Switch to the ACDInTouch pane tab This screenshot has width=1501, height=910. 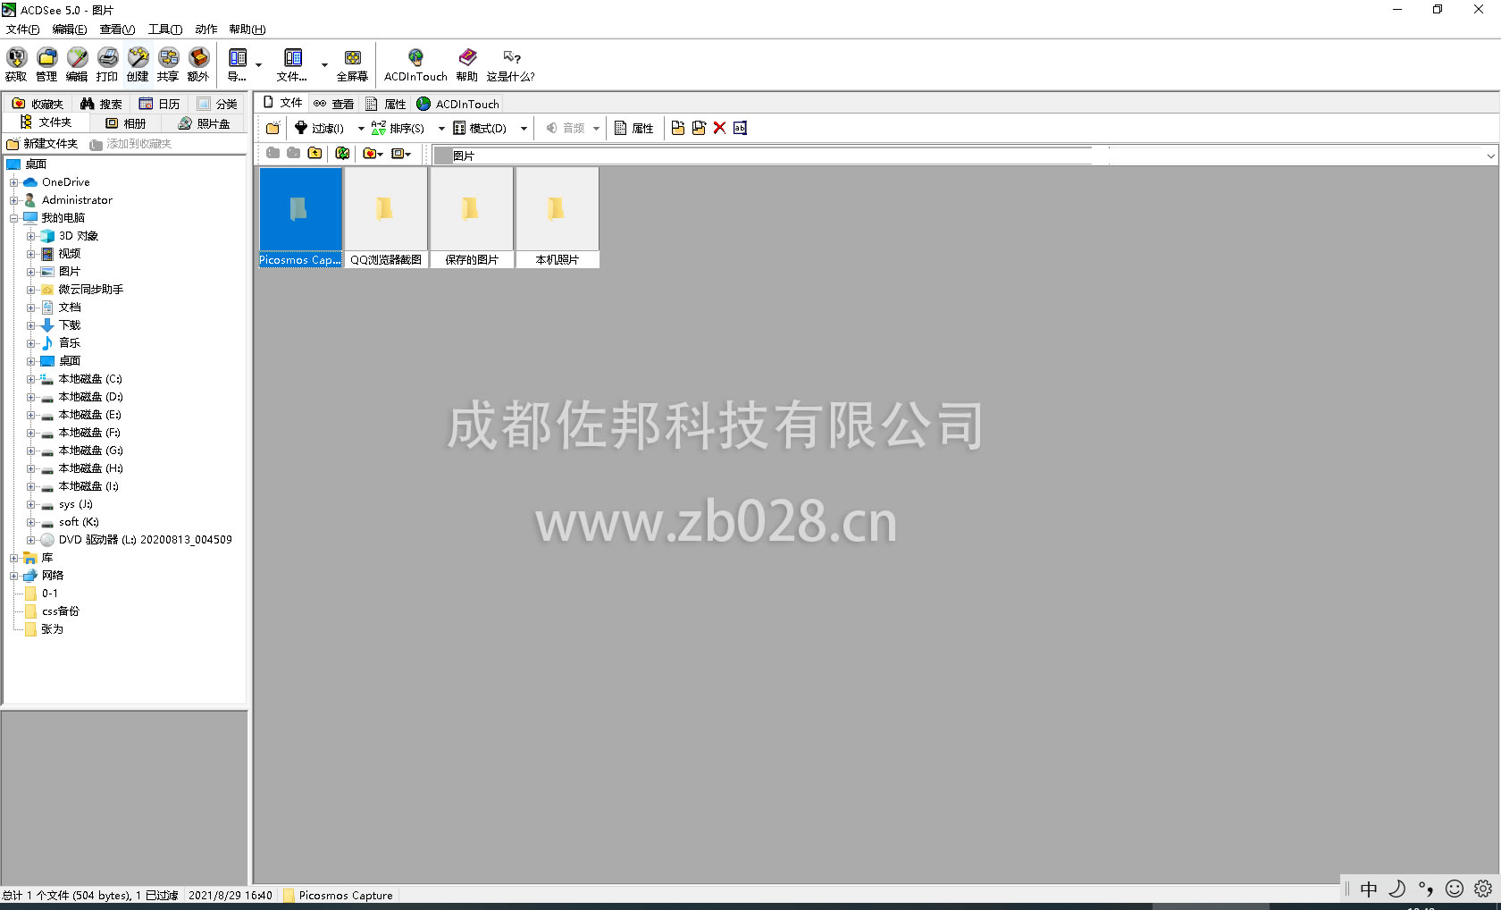[458, 104]
